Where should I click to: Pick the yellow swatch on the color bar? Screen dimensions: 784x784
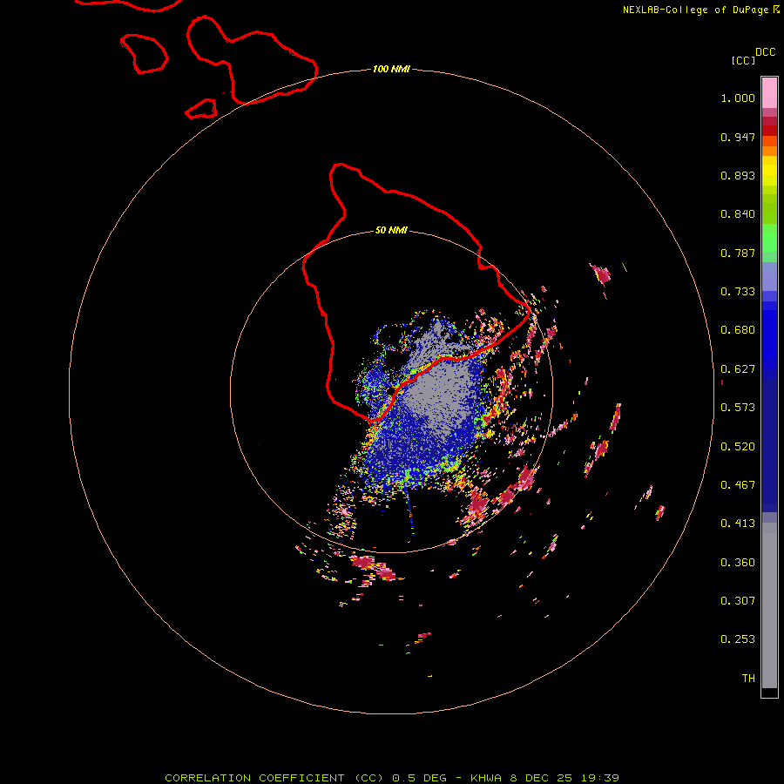(x=769, y=171)
